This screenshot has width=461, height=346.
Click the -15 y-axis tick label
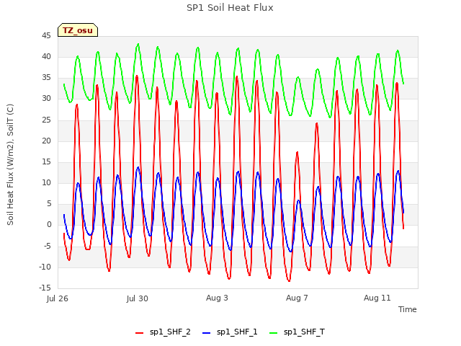tap(45, 288)
